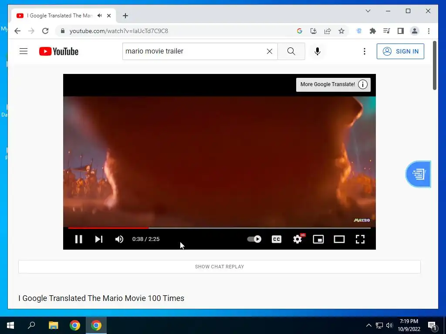Screen dimensions: 446x334
Task: Open the Extensions puzzle menu
Action: [x=373, y=31]
